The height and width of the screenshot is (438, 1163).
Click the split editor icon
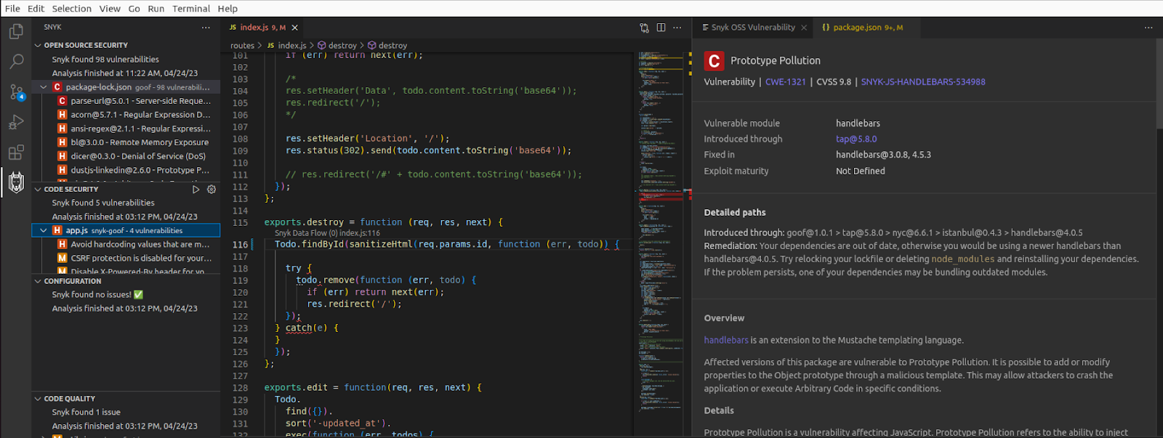click(x=661, y=28)
